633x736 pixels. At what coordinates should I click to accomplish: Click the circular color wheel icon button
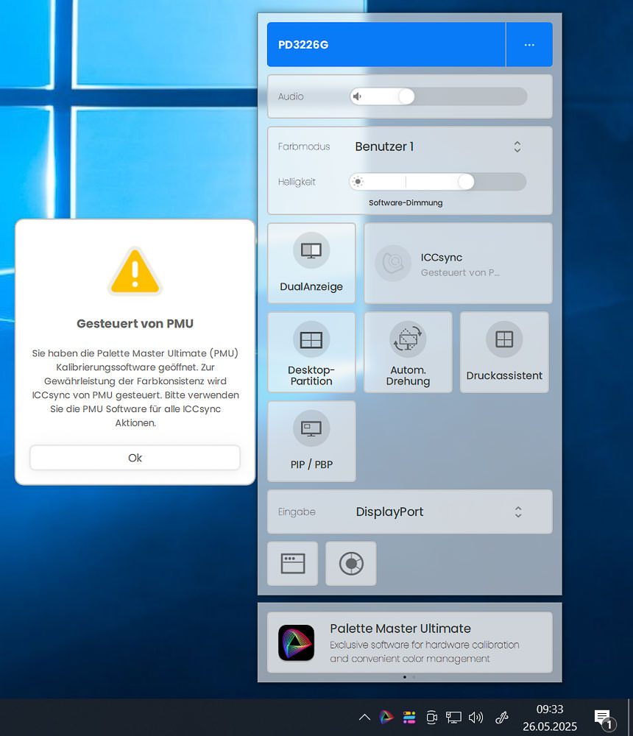tap(351, 563)
